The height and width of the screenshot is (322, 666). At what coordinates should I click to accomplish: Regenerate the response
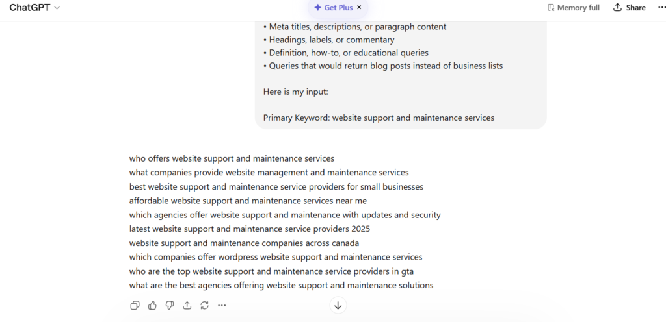pyautogui.click(x=204, y=305)
